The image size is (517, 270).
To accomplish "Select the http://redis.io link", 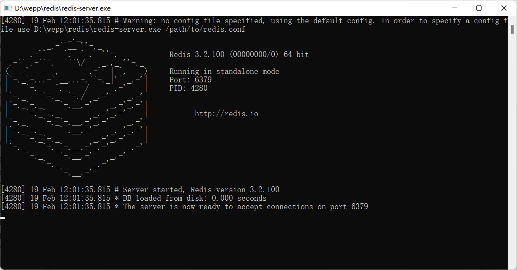I will [x=226, y=113].
